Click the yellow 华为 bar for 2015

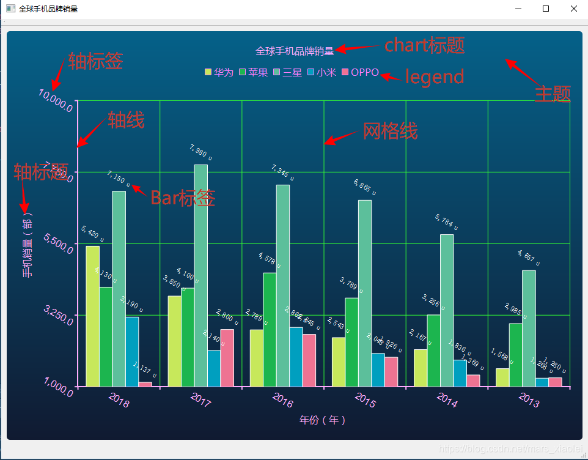click(339, 362)
